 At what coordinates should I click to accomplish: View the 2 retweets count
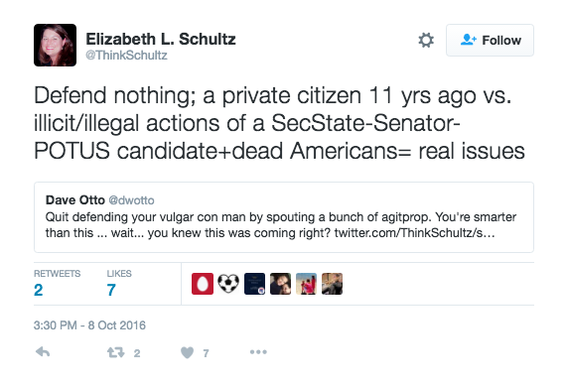39,290
